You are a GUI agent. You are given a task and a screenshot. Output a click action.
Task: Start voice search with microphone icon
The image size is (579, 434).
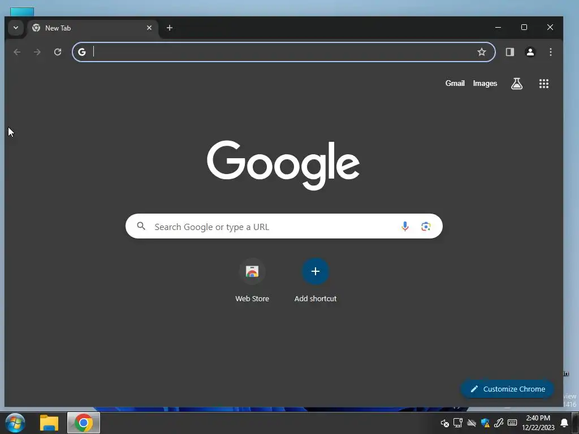point(405,226)
